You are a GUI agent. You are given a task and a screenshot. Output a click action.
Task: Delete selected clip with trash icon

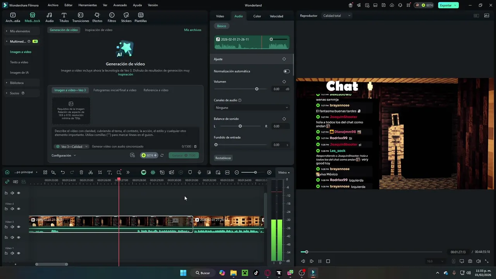[x=81, y=172]
